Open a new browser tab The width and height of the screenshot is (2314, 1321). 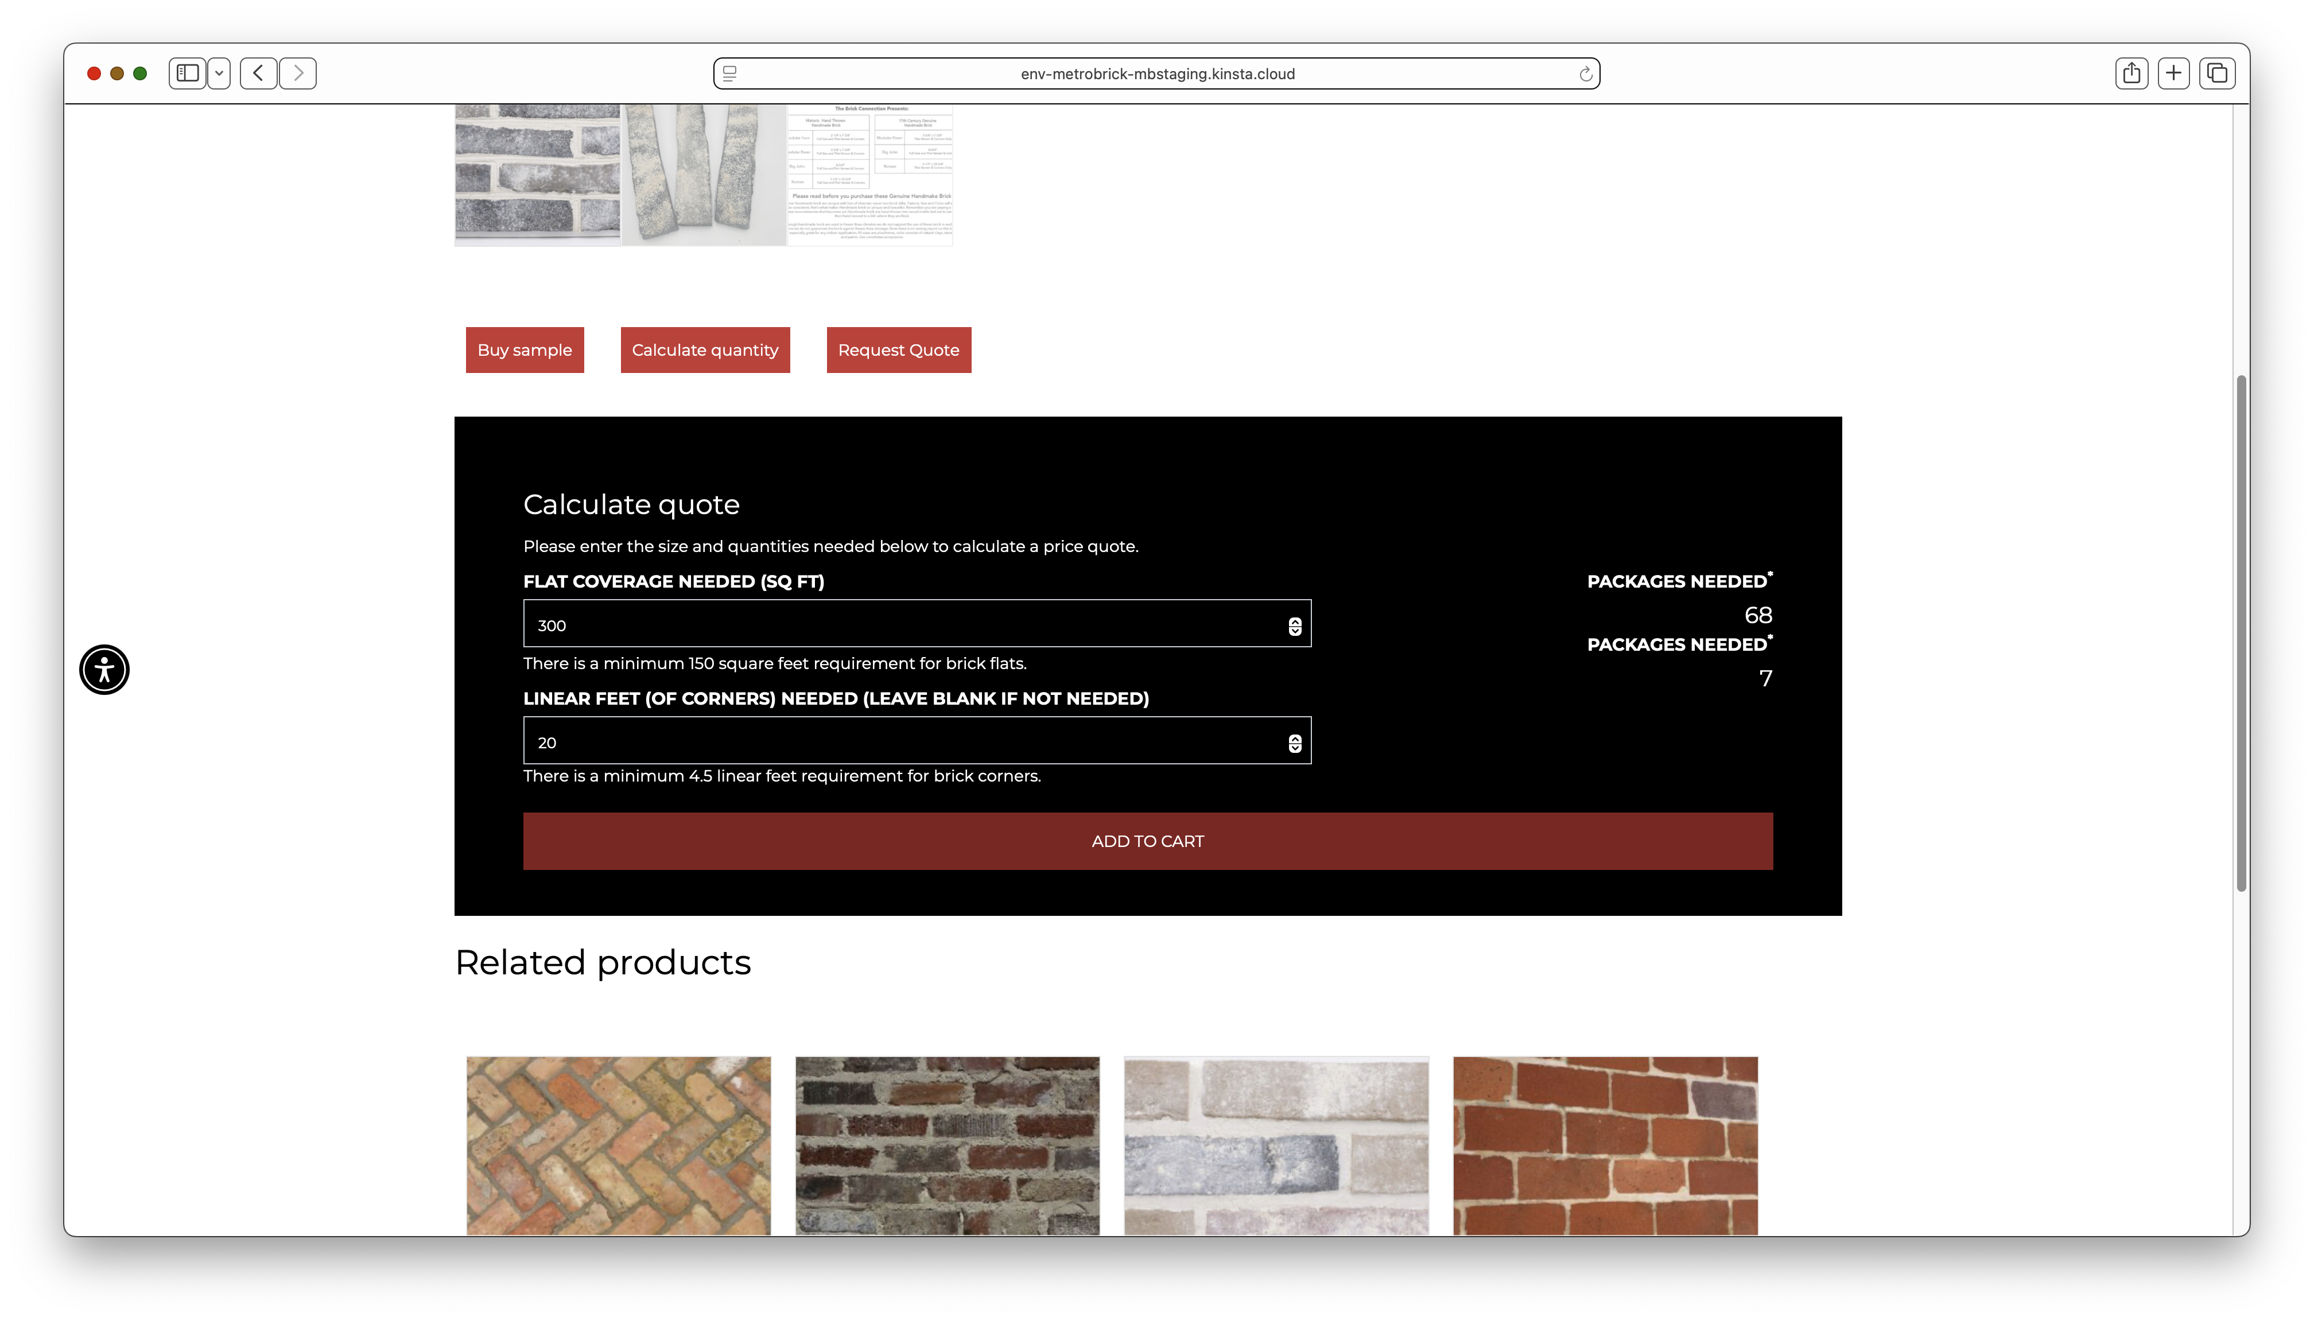click(2173, 73)
